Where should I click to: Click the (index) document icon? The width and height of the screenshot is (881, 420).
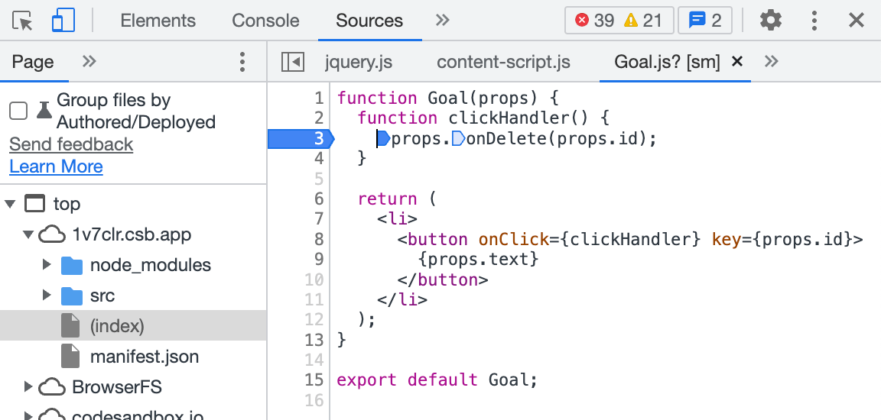tap(71, 326)
